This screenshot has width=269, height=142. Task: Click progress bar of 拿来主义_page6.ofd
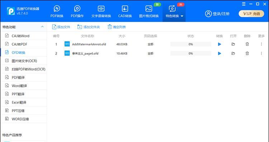point(191,53)
